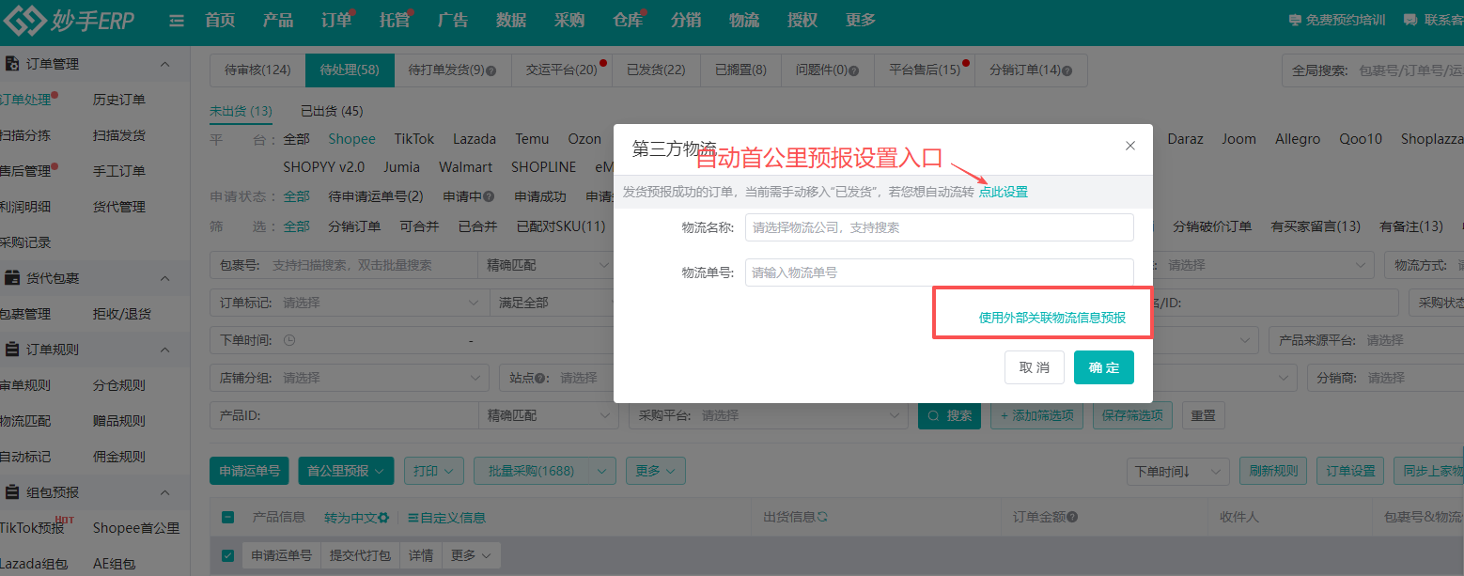
Task: Open the 已发货(22) tab
Action: tap(656, 70)
